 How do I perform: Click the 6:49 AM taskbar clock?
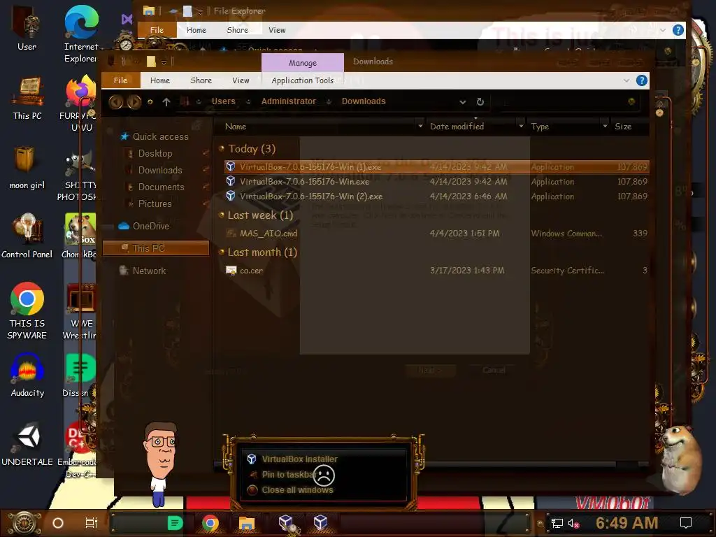pyautogui.click(x=626, y=523)
